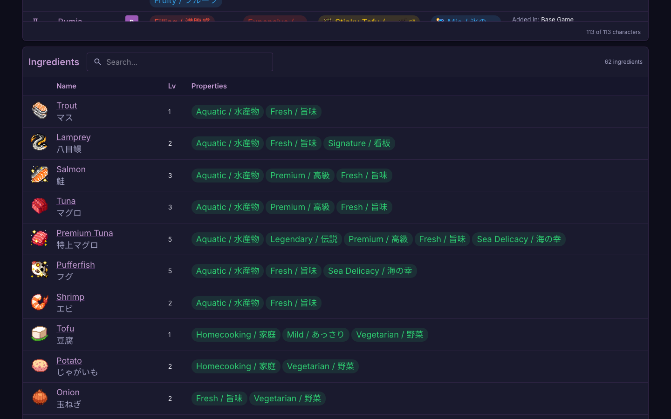The height and width of the screenshot is (419, 671).
Task: Click Pufferfish's Sea Delicacy tag
Action: (370, 271)
